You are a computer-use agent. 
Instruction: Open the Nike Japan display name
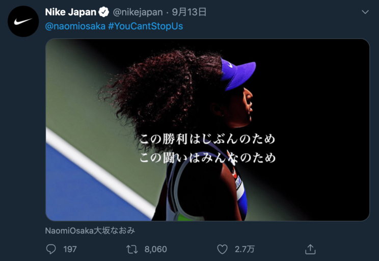(71, 12)
